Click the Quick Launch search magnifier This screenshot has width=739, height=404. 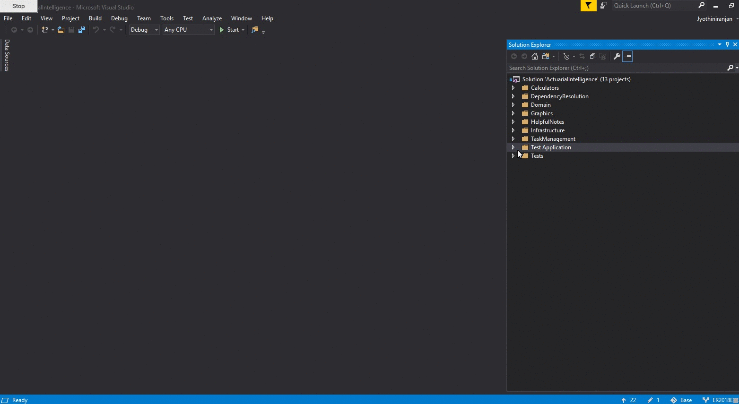coord(701,5)
